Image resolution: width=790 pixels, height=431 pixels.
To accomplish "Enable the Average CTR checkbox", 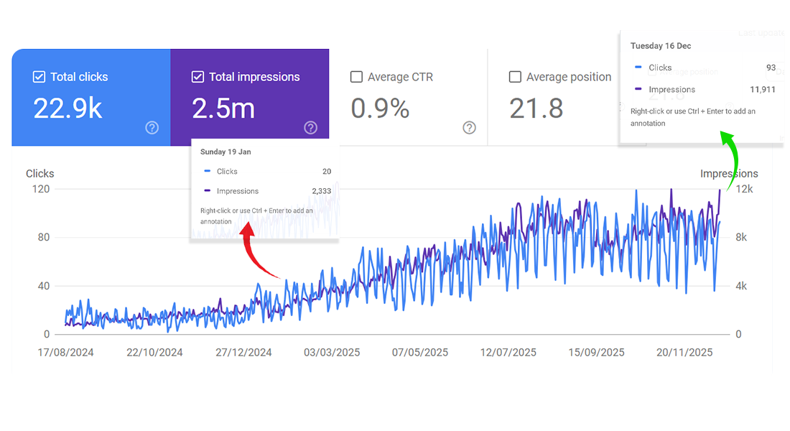I will pos(356,77).
